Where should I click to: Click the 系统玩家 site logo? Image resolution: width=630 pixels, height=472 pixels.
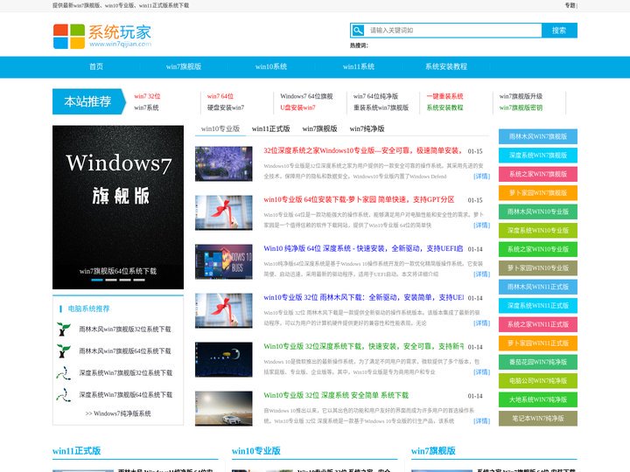(102, 36)
